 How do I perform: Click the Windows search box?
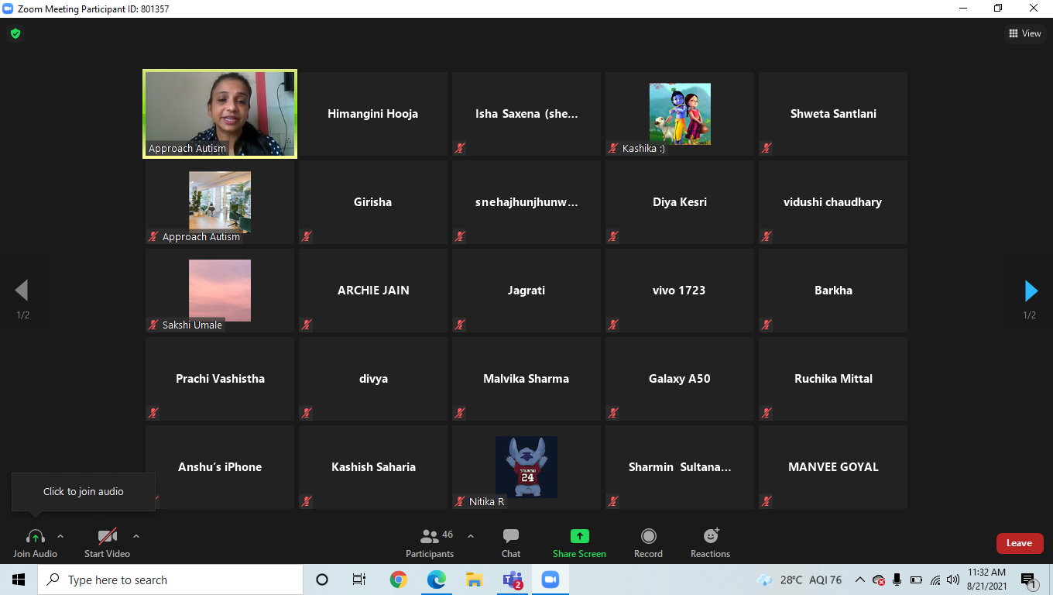(170, 580)
